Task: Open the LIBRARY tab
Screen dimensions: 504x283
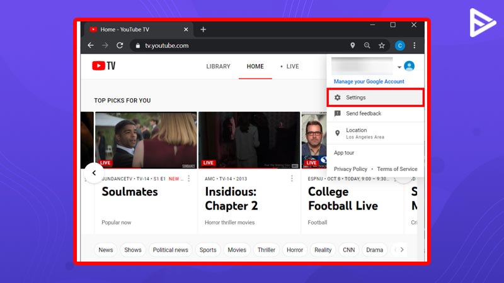Action: click(218, 67)
